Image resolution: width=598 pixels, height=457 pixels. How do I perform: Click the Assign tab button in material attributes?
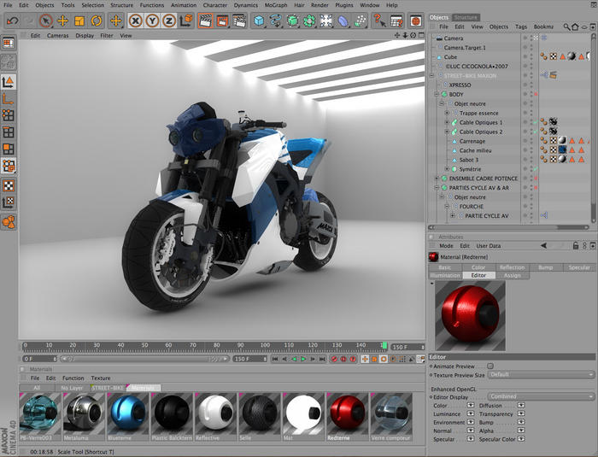512,276
